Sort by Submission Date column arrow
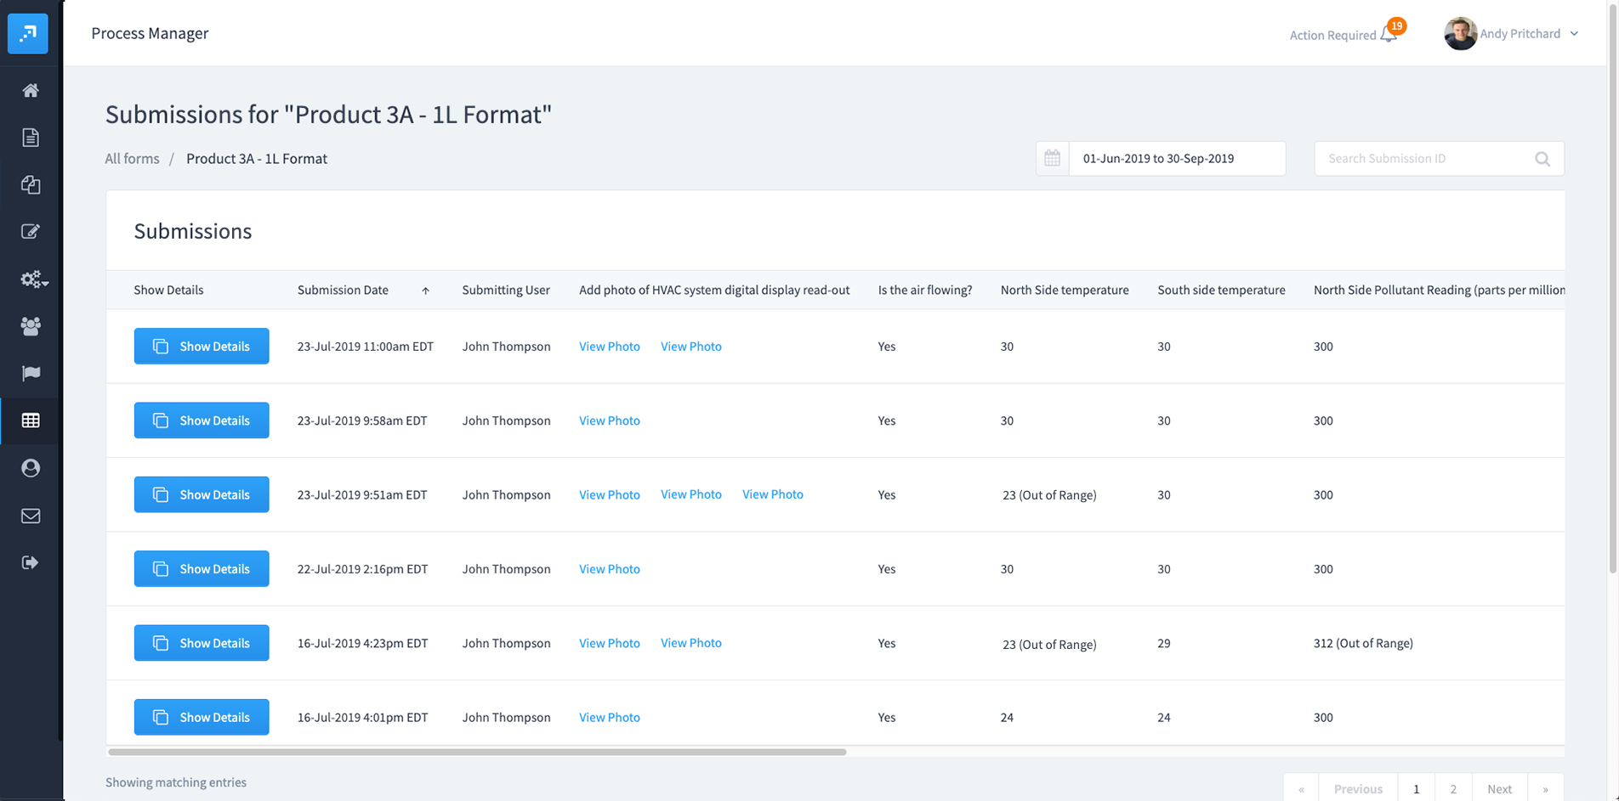1619x801 pixels. pyautogui.click(x=425, y=291)
